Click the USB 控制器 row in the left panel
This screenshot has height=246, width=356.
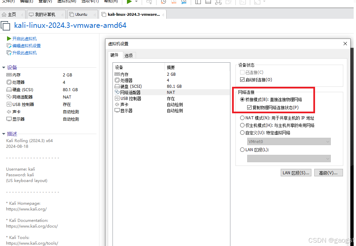[43, 105]
